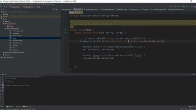The width and height of the screenshot is (196, 110).
Task: Open the Tools menu
Action: point(39,4)
